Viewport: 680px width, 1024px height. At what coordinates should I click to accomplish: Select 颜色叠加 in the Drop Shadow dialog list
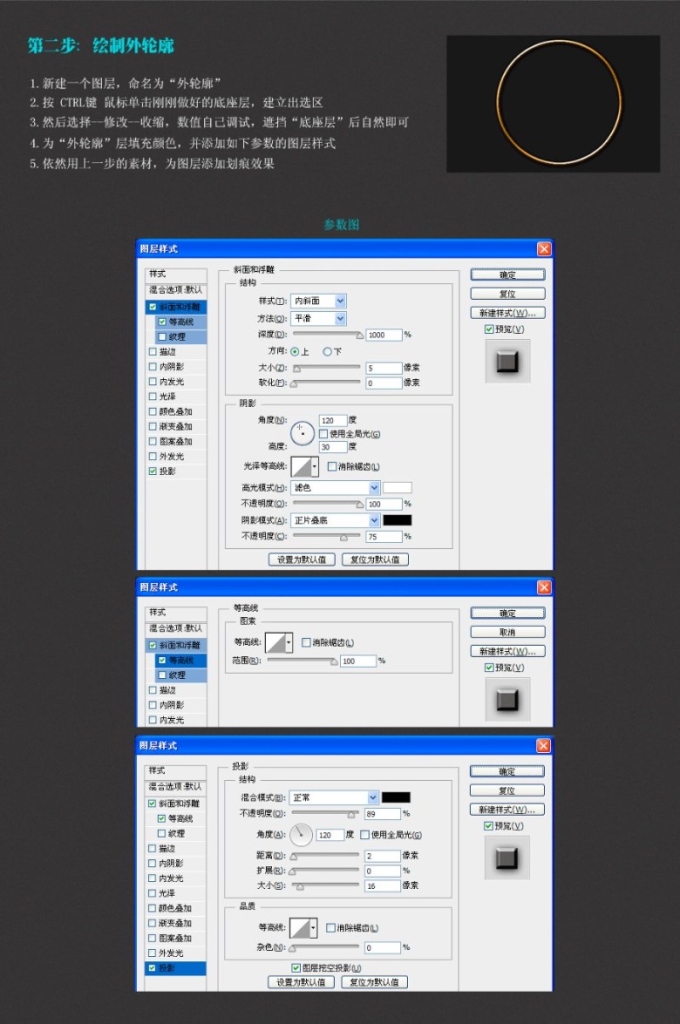(x=176, y=908)
